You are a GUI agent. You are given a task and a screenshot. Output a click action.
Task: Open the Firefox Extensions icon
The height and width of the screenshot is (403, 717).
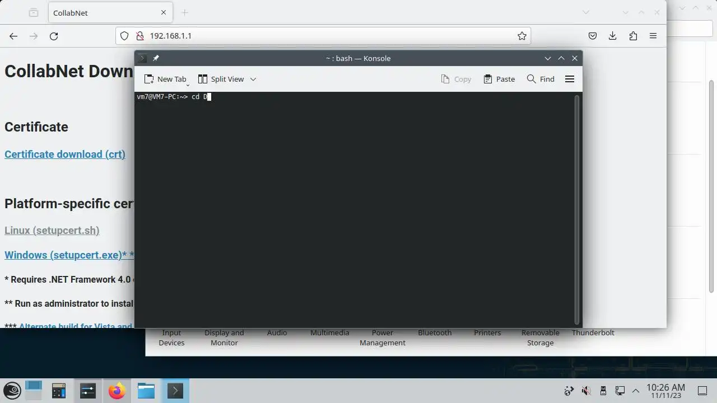633,36
